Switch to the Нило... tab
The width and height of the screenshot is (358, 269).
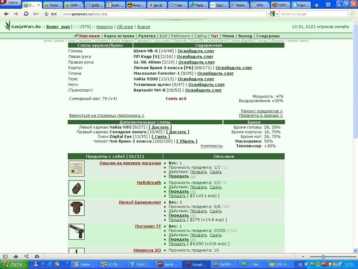coord(136,5)
